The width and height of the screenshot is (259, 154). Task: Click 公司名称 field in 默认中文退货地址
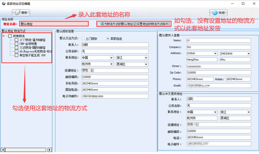coord(219,106)
